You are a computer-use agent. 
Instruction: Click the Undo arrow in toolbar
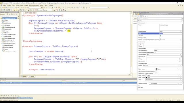coord(21,8)
